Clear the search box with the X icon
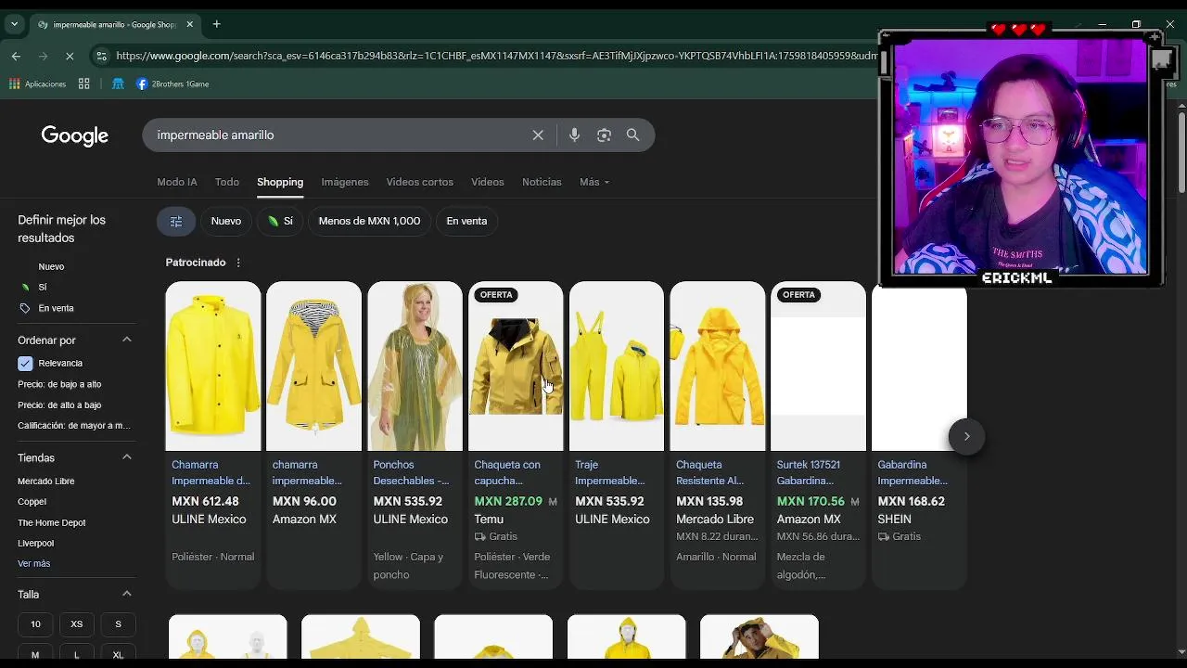1187x668 pixels. coord(538,135)
